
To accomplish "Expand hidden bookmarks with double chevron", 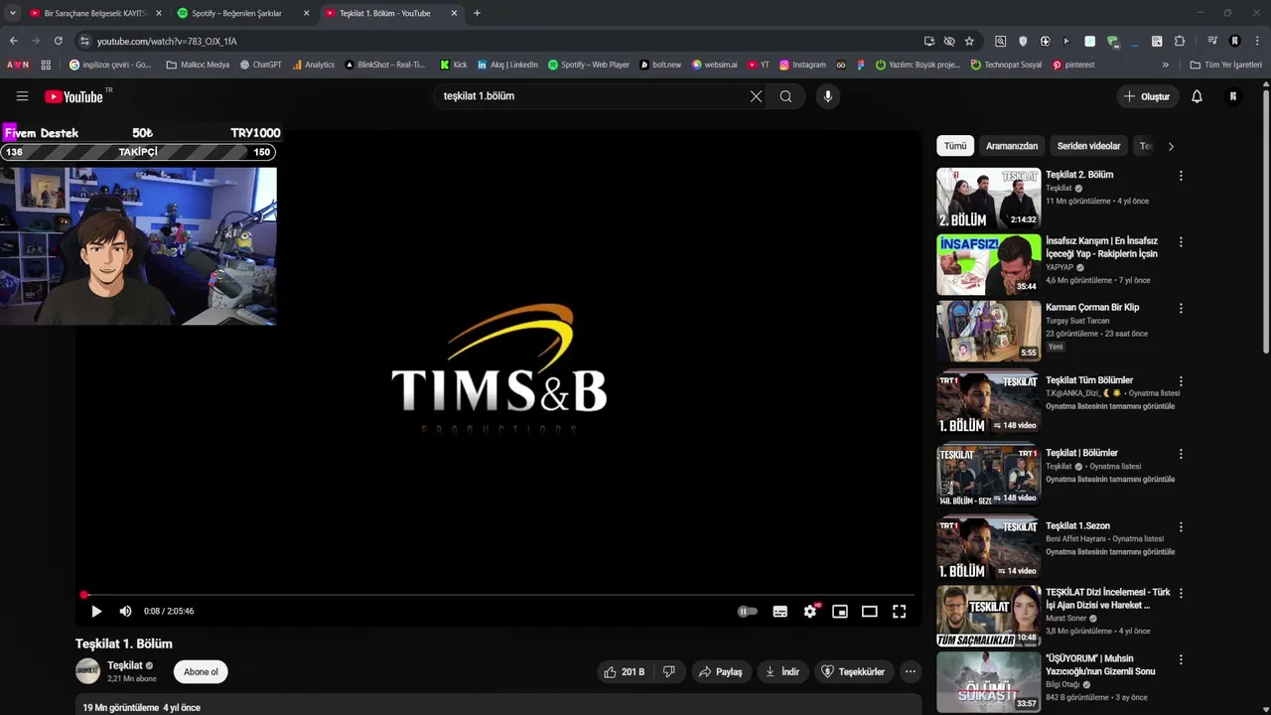I will [1166, 65].
